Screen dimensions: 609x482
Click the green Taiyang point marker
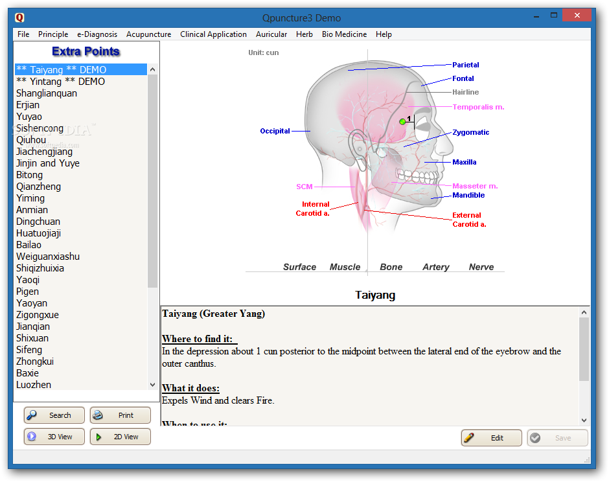(402, 122)
